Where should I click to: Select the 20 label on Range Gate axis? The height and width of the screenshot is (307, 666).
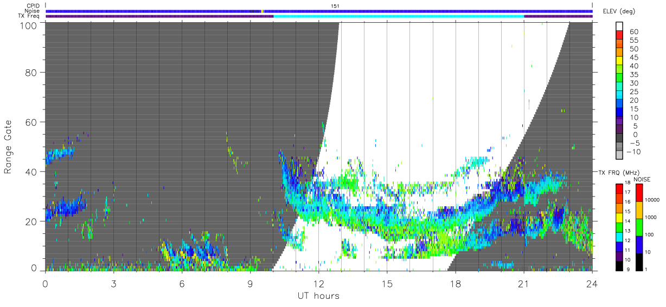(30, 221)
